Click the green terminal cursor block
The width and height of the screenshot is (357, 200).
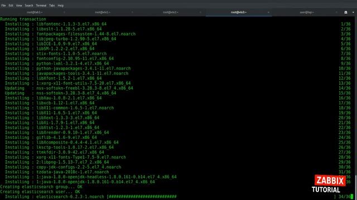[352, 196]
